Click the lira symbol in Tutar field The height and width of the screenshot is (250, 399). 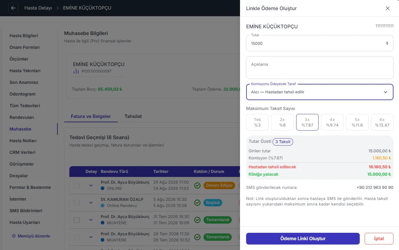tap(387, 43)
